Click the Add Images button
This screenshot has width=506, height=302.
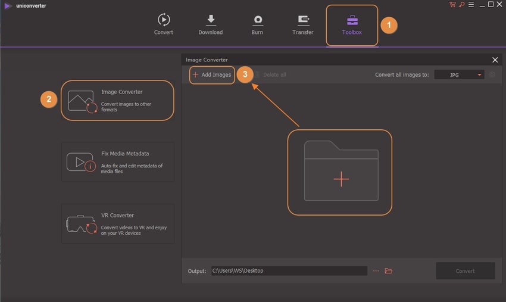[x=211, y=75]
